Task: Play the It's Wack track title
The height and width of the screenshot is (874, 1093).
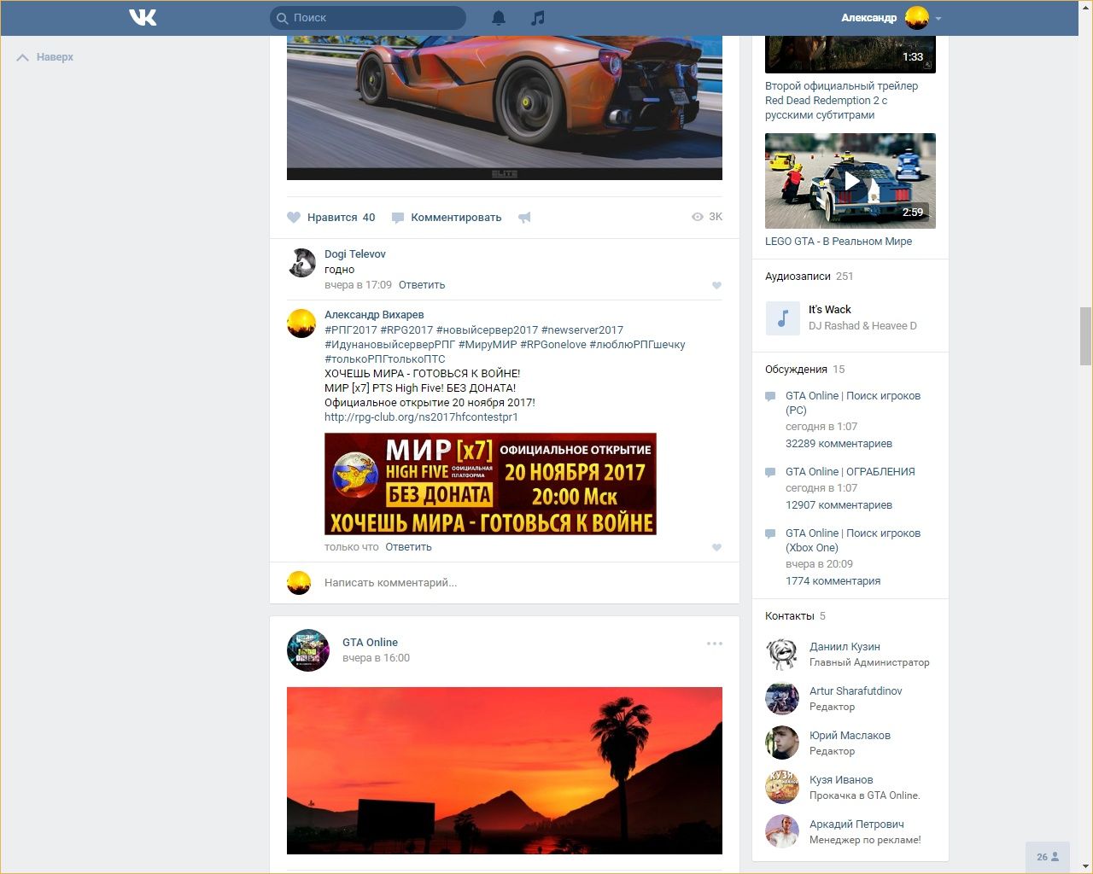Action: (x=830, y=310)
